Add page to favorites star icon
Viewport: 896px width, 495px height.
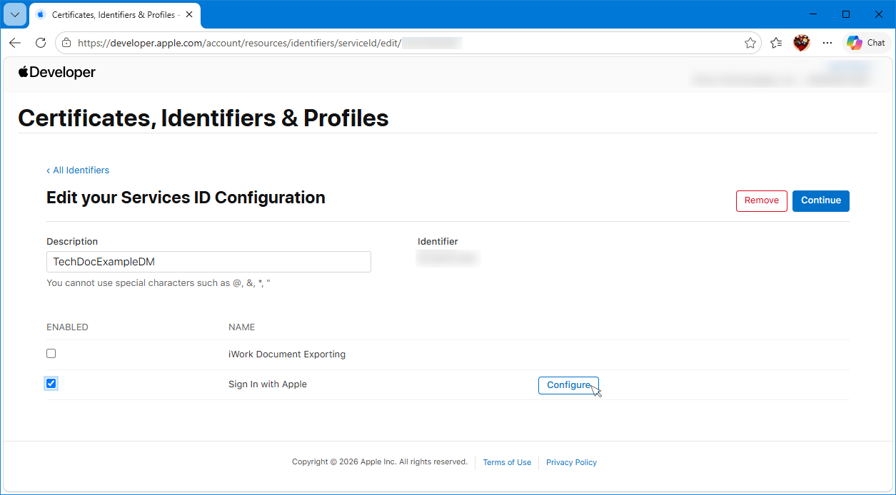click(x=750, y=43)
